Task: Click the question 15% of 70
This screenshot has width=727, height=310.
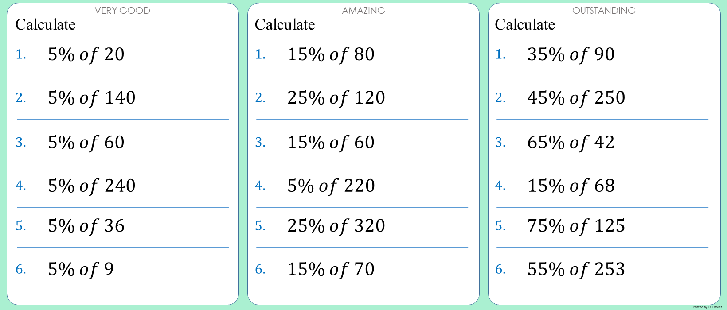Action: 331,269
